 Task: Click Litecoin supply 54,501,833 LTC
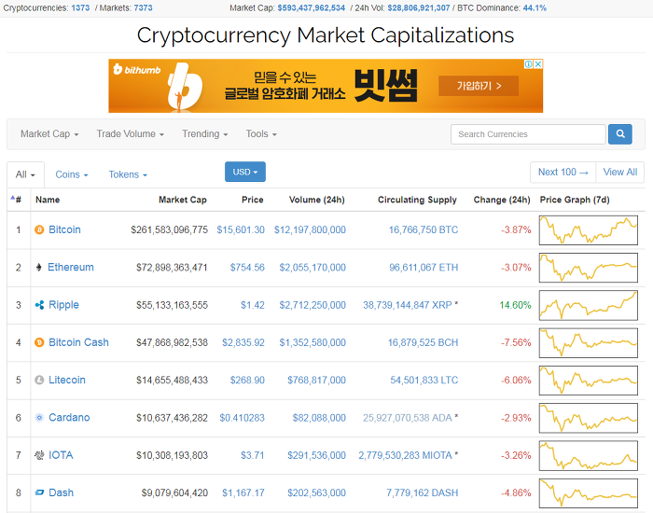(424, 381)
